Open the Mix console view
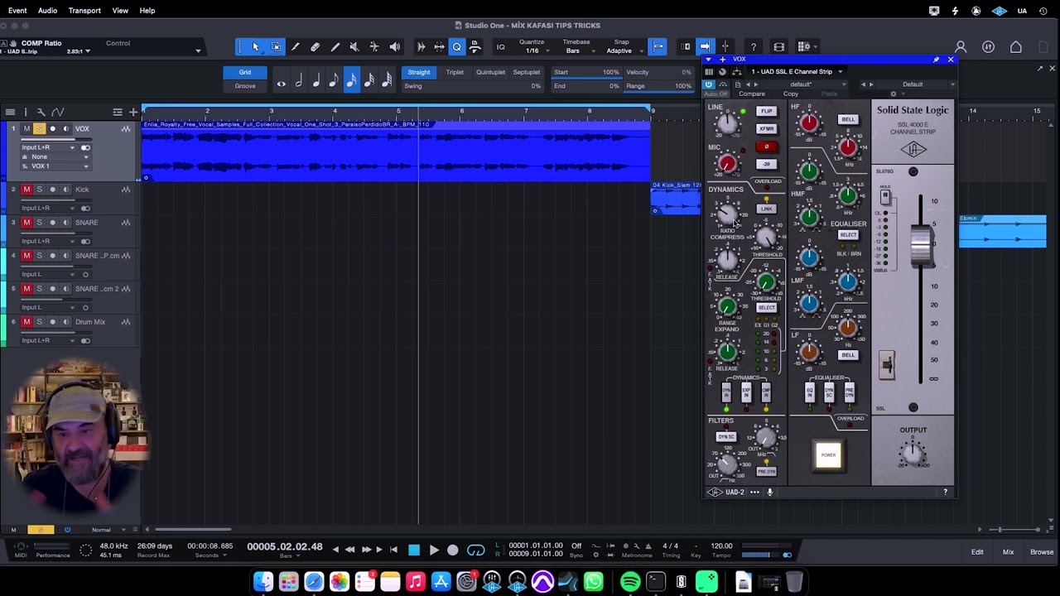Screen dimensions: 1060x596 [x=1008, y=552]
